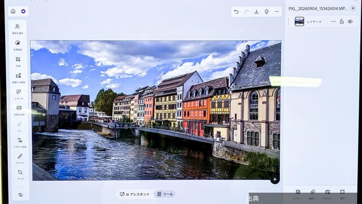Open the lightbulb tips icon
Screen dimensions: 362x204
(266, 11)
